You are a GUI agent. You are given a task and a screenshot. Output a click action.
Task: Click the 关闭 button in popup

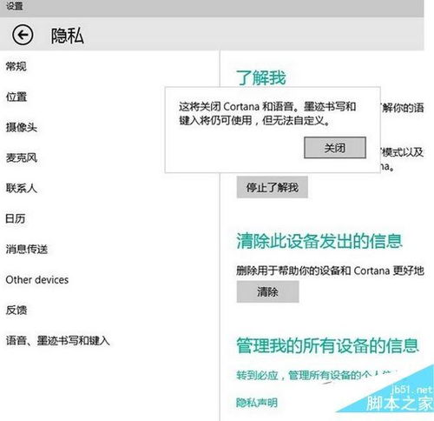point(335,148)
